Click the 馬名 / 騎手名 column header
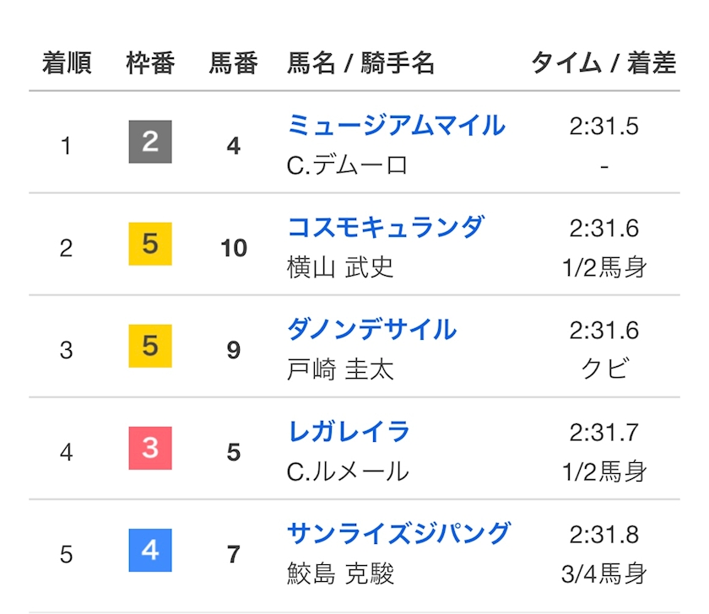 360,63
